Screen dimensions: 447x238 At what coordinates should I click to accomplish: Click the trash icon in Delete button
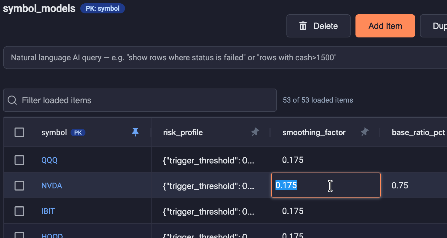[x=303, y=26]
